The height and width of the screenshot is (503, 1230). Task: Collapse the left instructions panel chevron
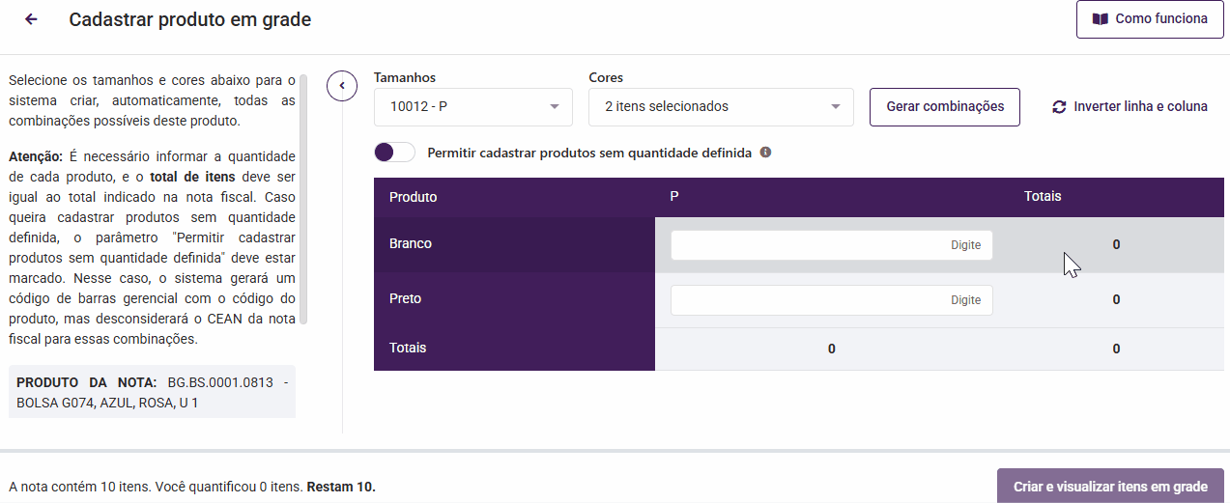pyautogui.click(x=341, y=86)
